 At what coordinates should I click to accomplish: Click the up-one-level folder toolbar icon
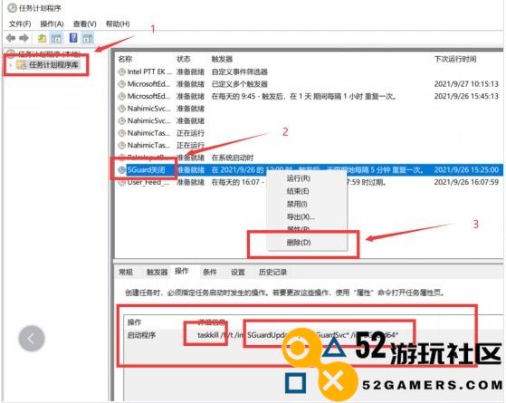click(x=42, y=38)
